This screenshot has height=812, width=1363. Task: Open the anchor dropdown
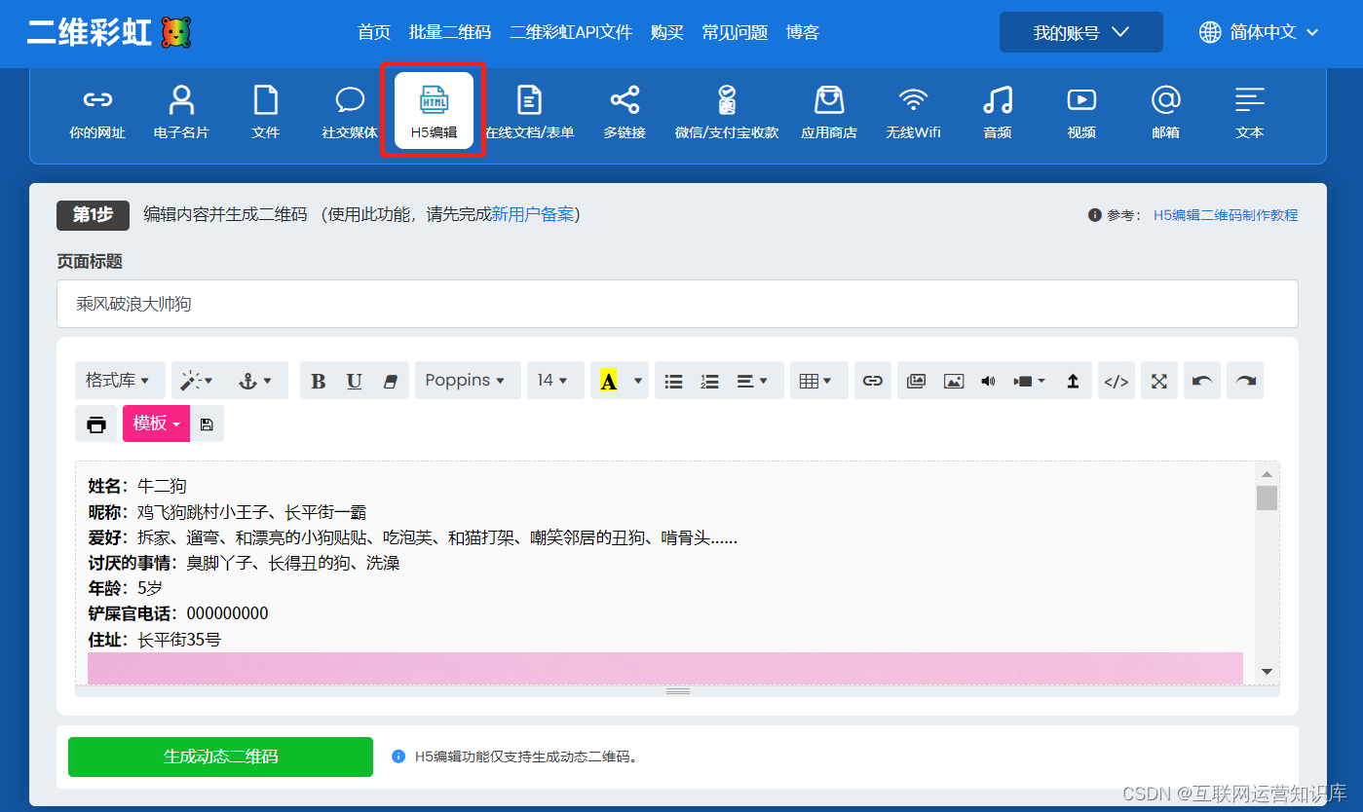(256, 381)
